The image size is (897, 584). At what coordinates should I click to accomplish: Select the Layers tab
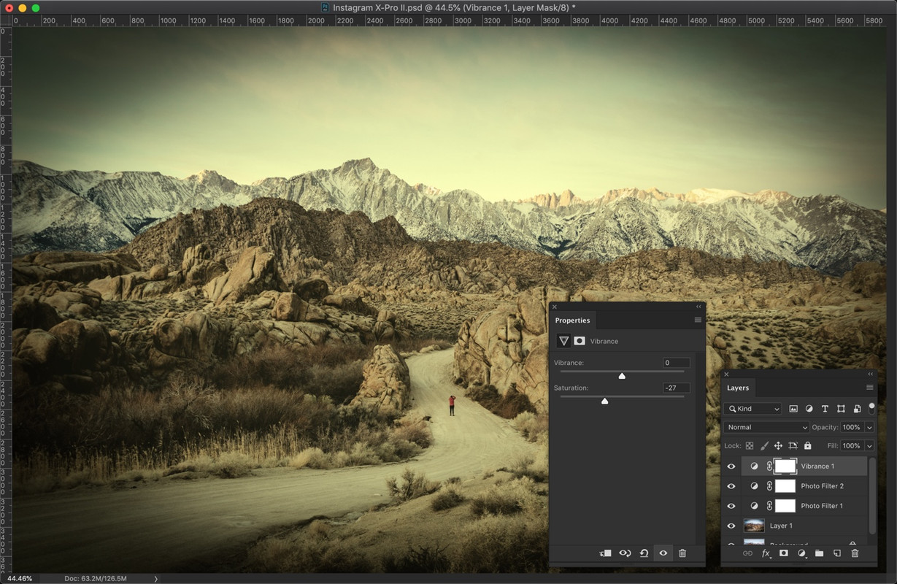(738, 388)
